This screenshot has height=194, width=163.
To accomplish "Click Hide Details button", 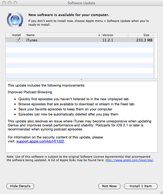I will (x=20, y=186).
